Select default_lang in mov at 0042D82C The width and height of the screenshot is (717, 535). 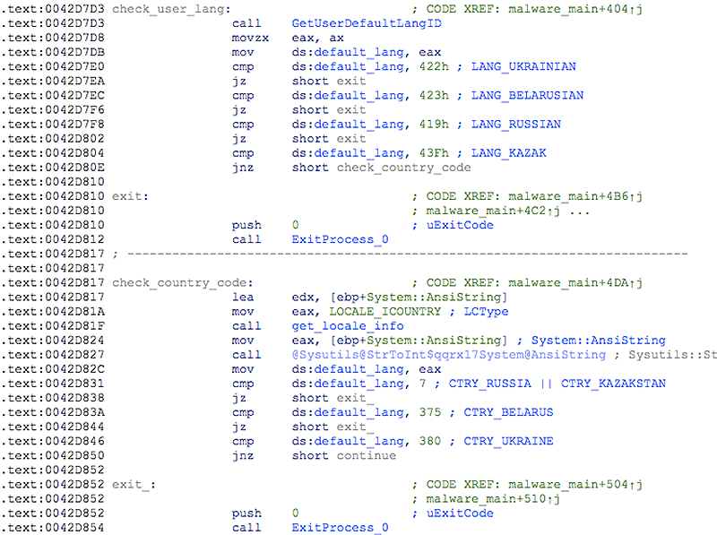tap(359, 369)
